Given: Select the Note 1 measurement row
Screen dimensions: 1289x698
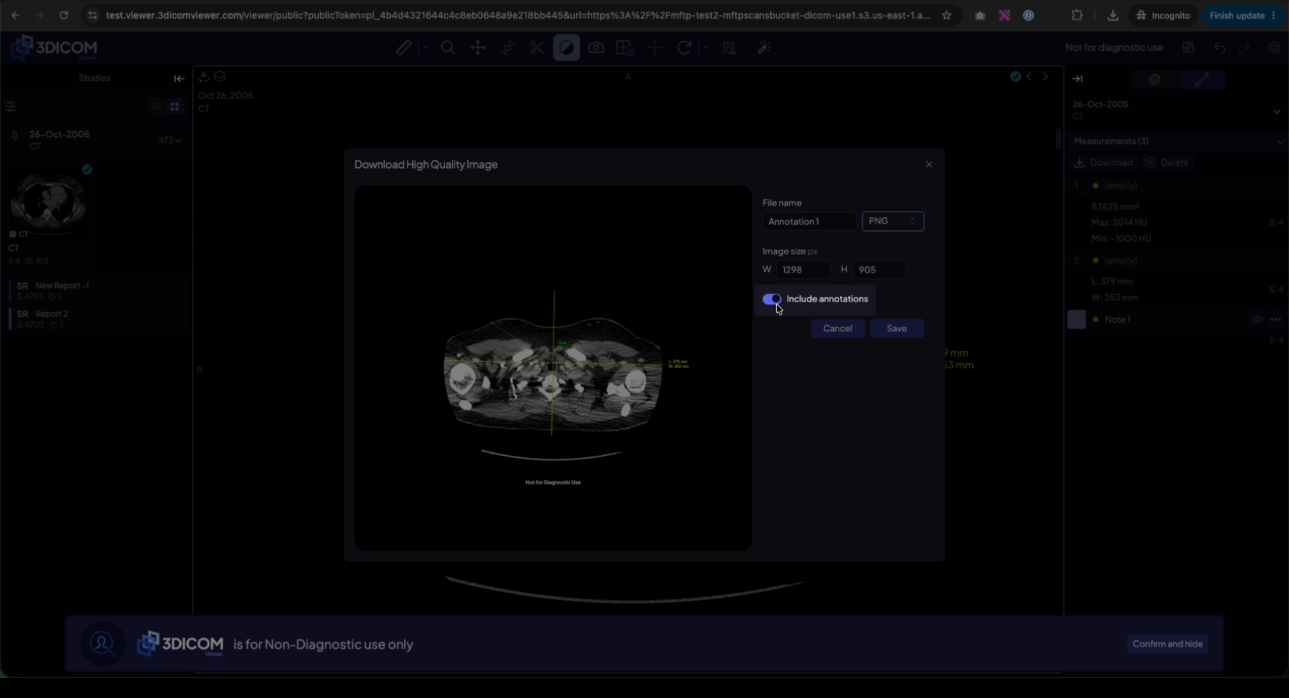Looking at the screenshot, I should click(x=1178, y=319).
